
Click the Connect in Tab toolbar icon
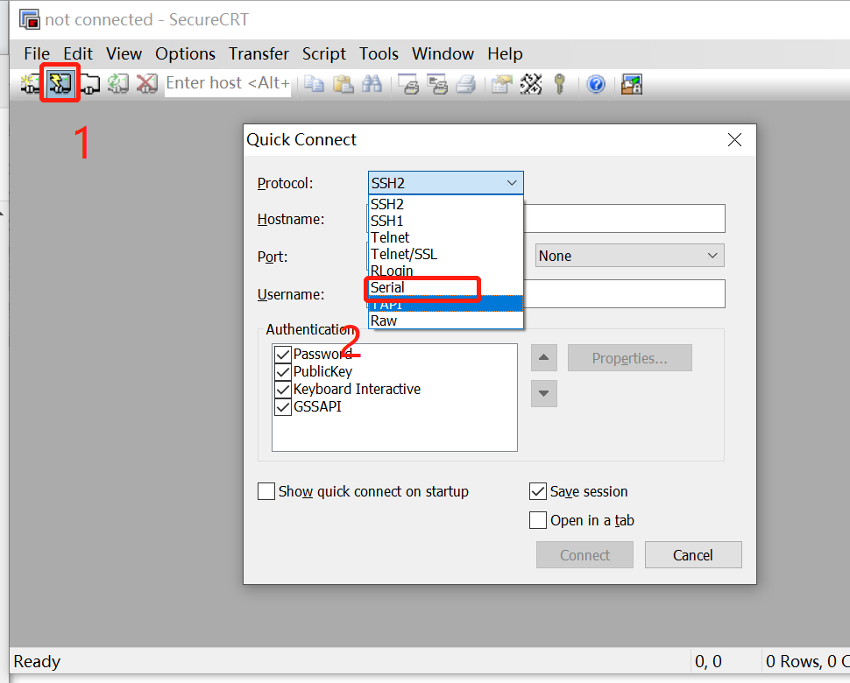[89, 84]
